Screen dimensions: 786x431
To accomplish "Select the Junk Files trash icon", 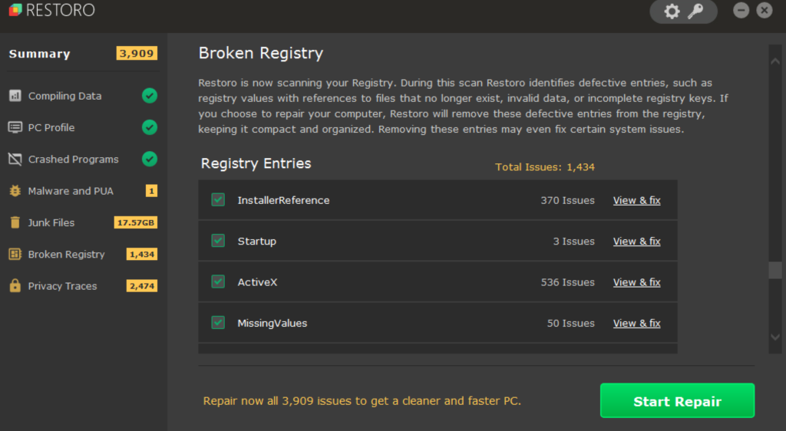I will pos(15,222).
